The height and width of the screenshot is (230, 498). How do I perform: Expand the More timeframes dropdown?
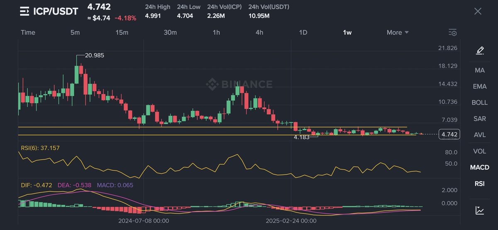(398, 32)
